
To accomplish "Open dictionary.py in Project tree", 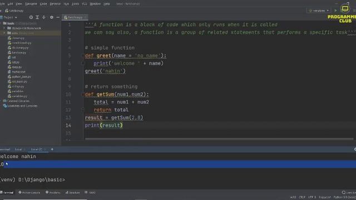I will [18, 48].
